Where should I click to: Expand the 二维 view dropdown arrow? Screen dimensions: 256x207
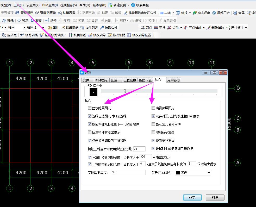173,13
